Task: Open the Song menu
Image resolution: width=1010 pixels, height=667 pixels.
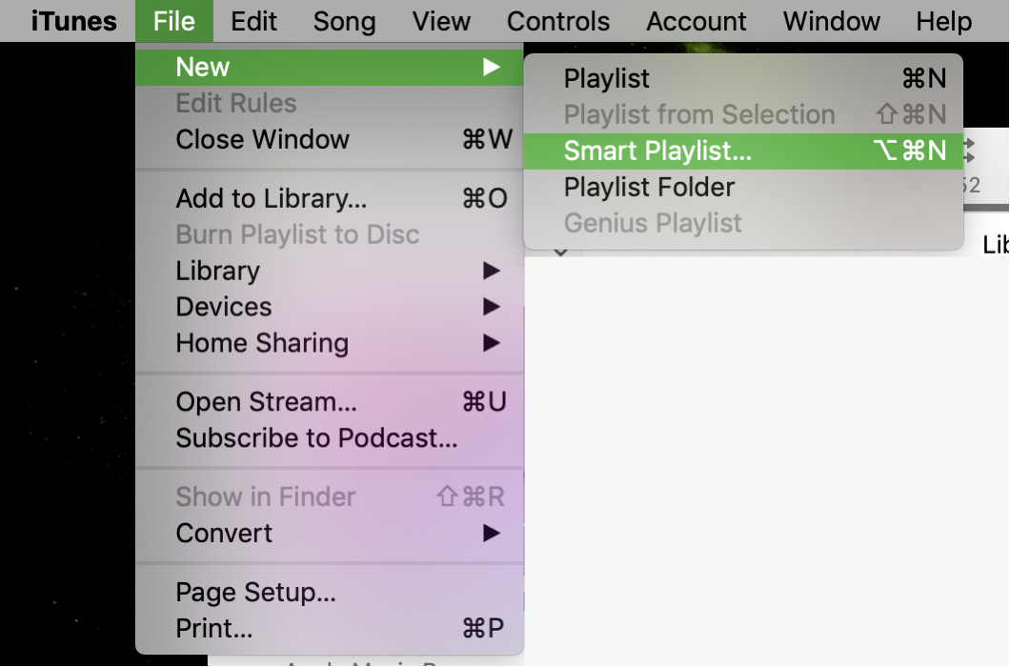Action: [344, 21]
